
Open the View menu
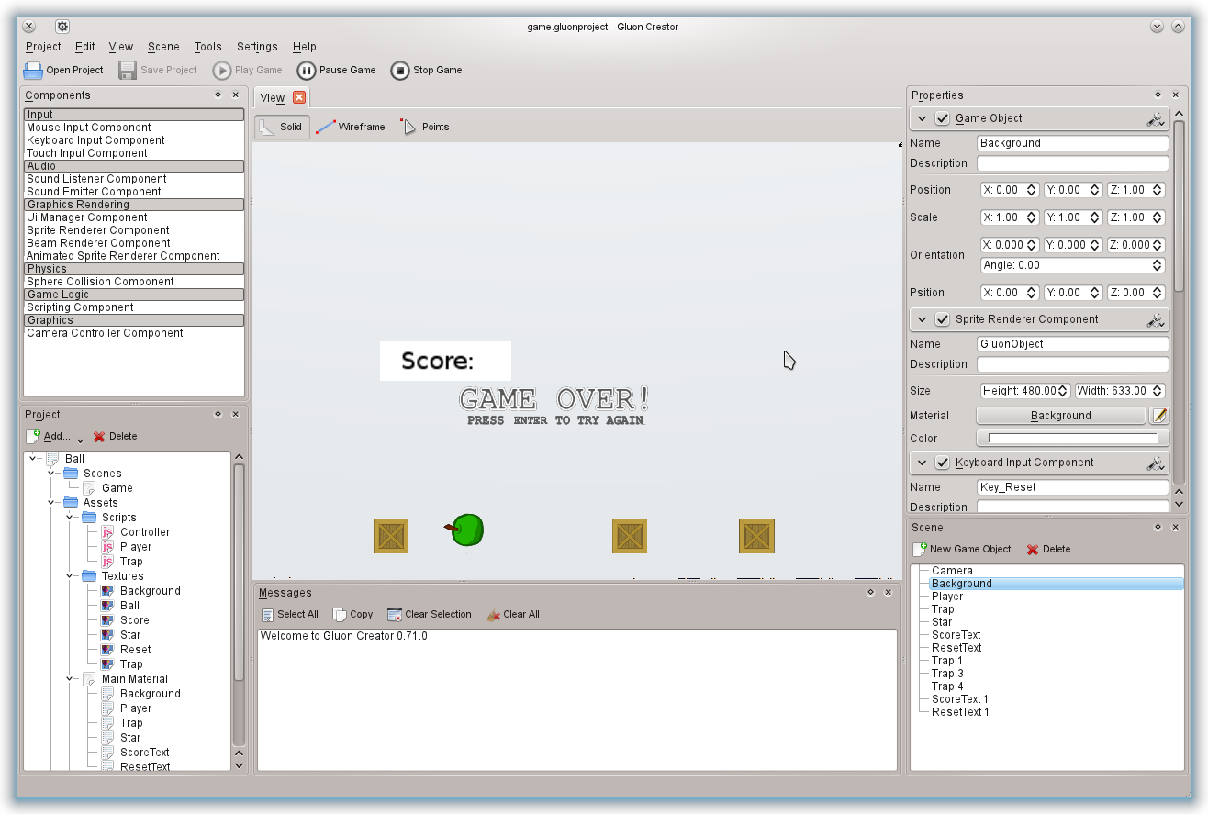click(121, 47)
